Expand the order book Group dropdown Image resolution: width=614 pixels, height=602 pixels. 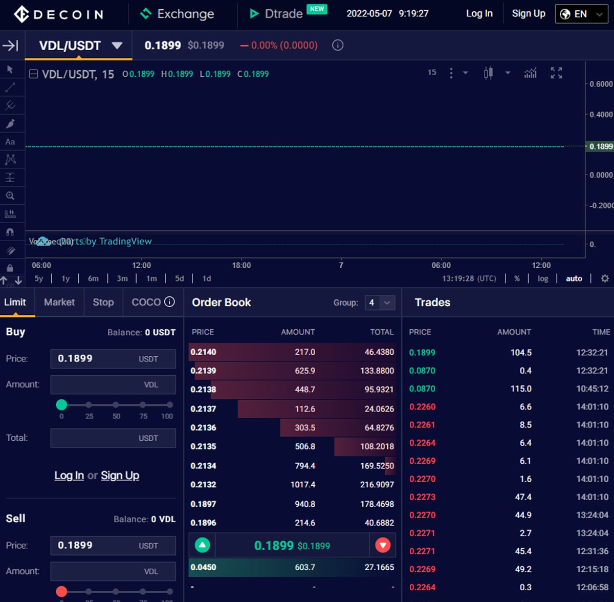click(x=380, y=303)
